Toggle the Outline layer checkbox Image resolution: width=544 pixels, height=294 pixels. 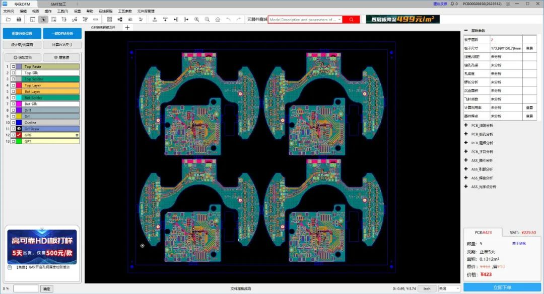tap(13, 123)
